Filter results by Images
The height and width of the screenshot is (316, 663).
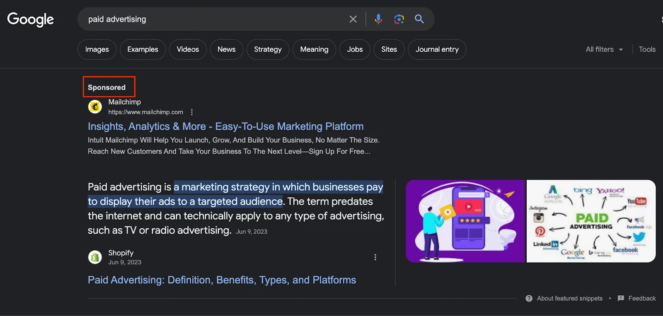pyautogui.click(x=97, y=49)
